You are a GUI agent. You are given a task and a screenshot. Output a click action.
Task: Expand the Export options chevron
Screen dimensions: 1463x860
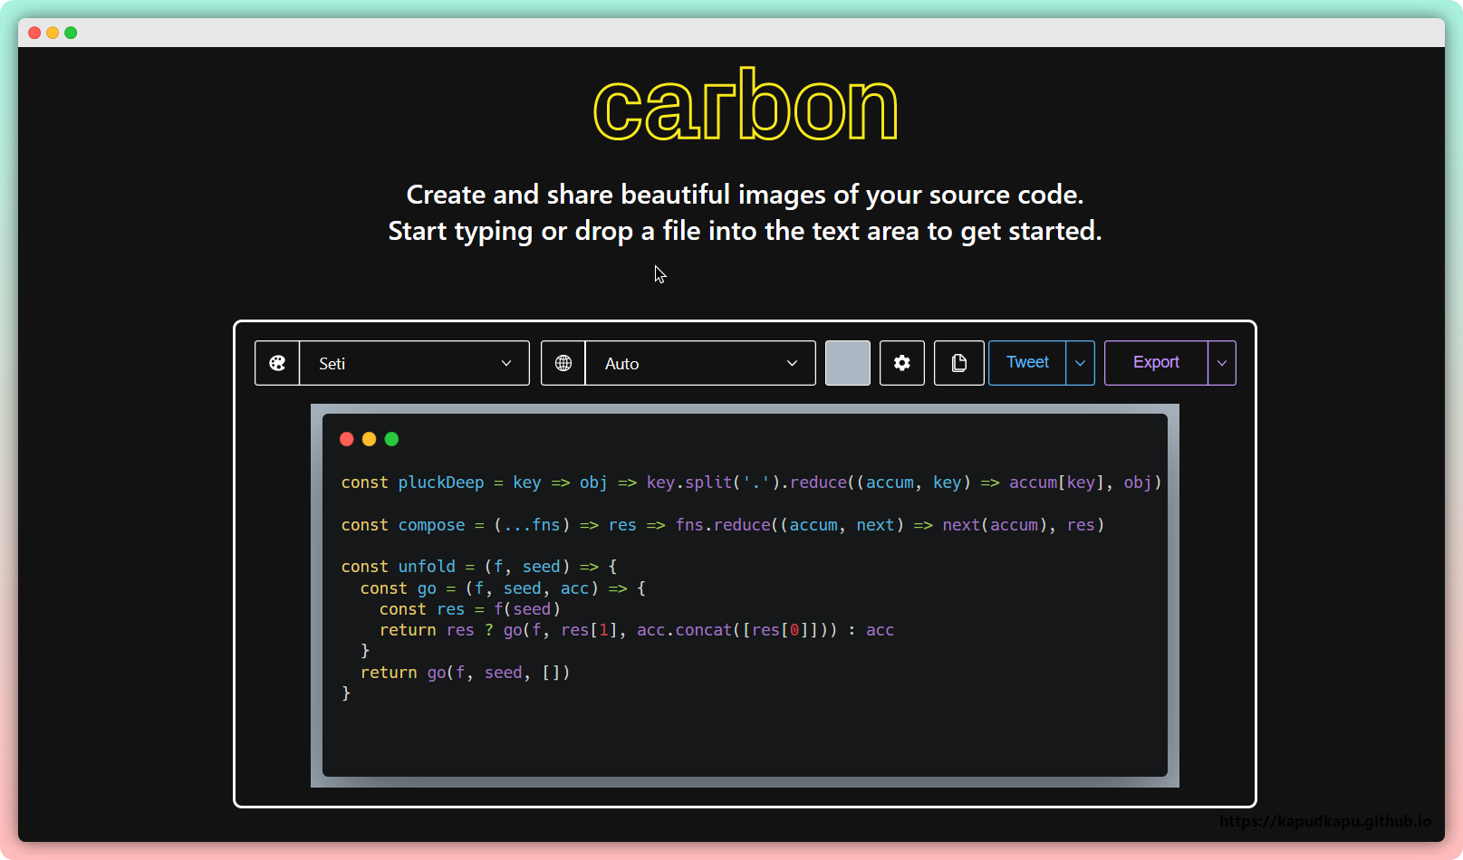coord(1222,363)
